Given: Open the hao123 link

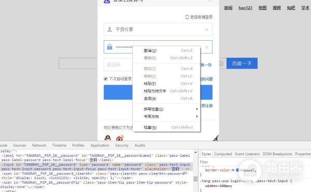Looking at the screenshot, I should (245, 8).
